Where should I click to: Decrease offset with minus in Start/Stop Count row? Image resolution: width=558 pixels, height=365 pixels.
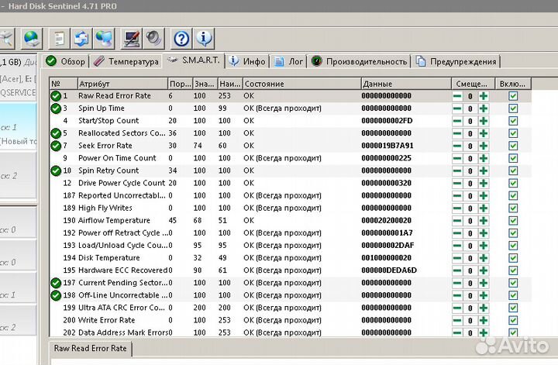click(457, 121)
